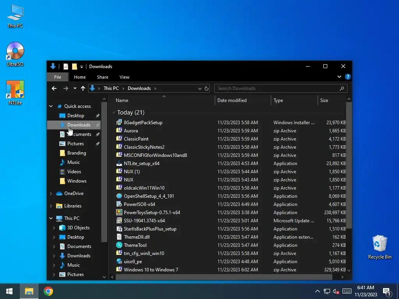Image resolution: width=399 pixels, height=299 pixels.
Task: Select the OpenShellSetup_4_4_191 application icon
Action: point(119,196)
